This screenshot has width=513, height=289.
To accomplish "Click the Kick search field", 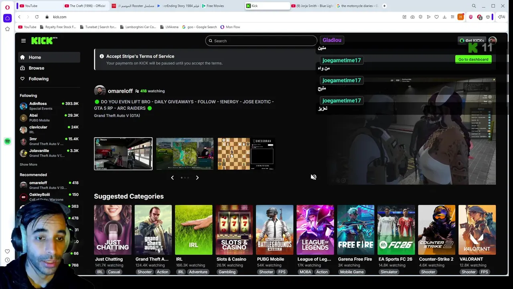I will 261,41.
